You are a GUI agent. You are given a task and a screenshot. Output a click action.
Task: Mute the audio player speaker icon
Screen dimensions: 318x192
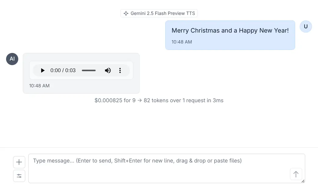[x=108, y=71]
